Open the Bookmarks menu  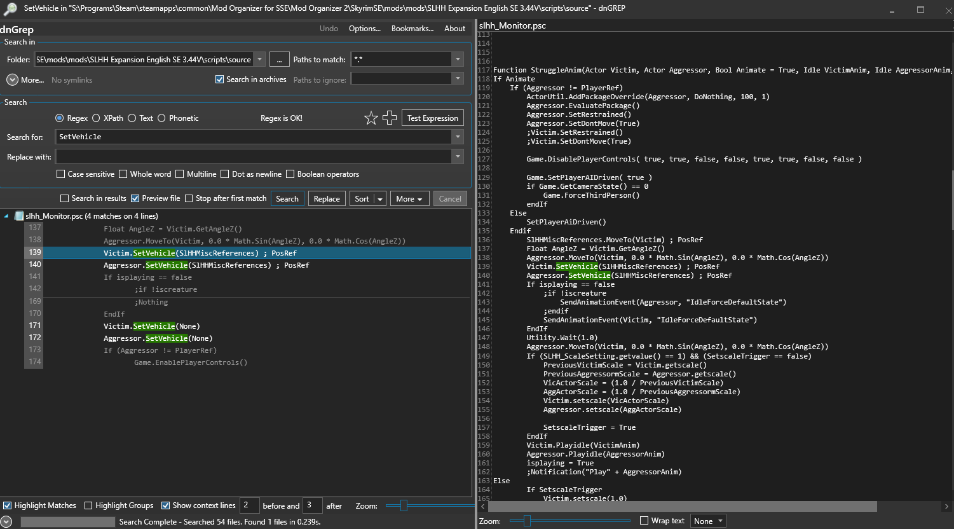(x=412, y=29)
